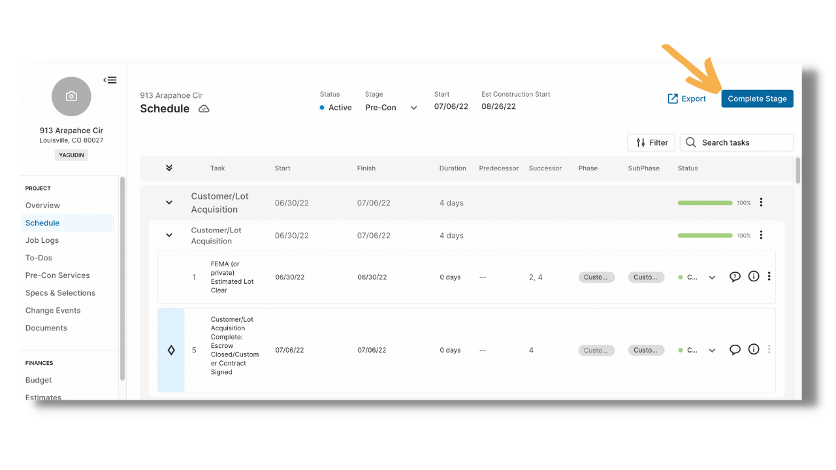The width and height of the screenshot is (836, 470).
Task: Open Specs & Selections
Action: (x=60, y=293)
